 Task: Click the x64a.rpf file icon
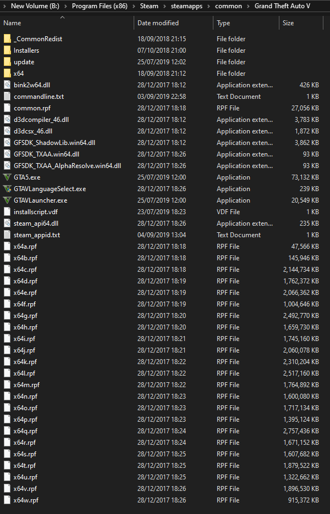point(7,246)
